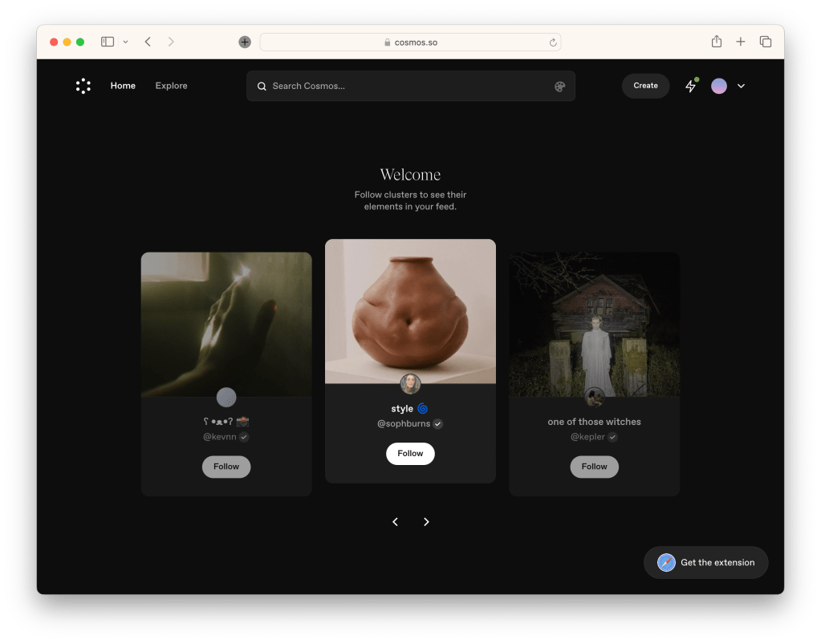Open the lightning bolt notifications icon
The image size is (821, 643).
pyautogui.click(x=690, y=86)
